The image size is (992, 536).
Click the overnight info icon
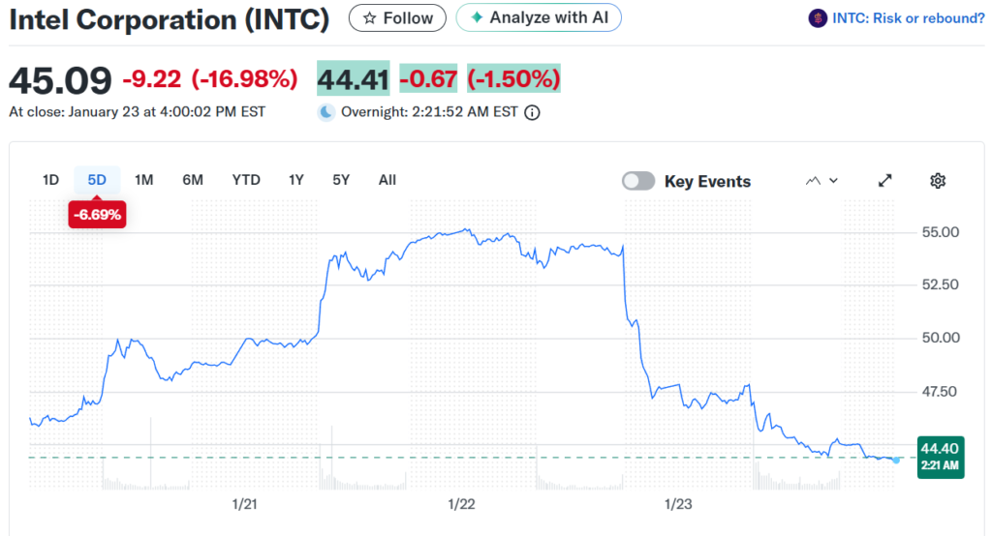pos(532,112)
